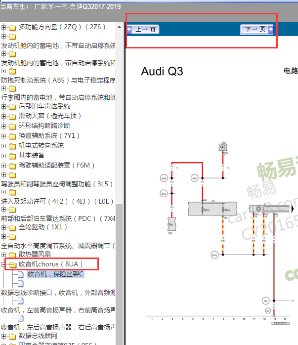
Task: Click folder icon of 多功能方向盘 item
Action: tap(12, 28)
